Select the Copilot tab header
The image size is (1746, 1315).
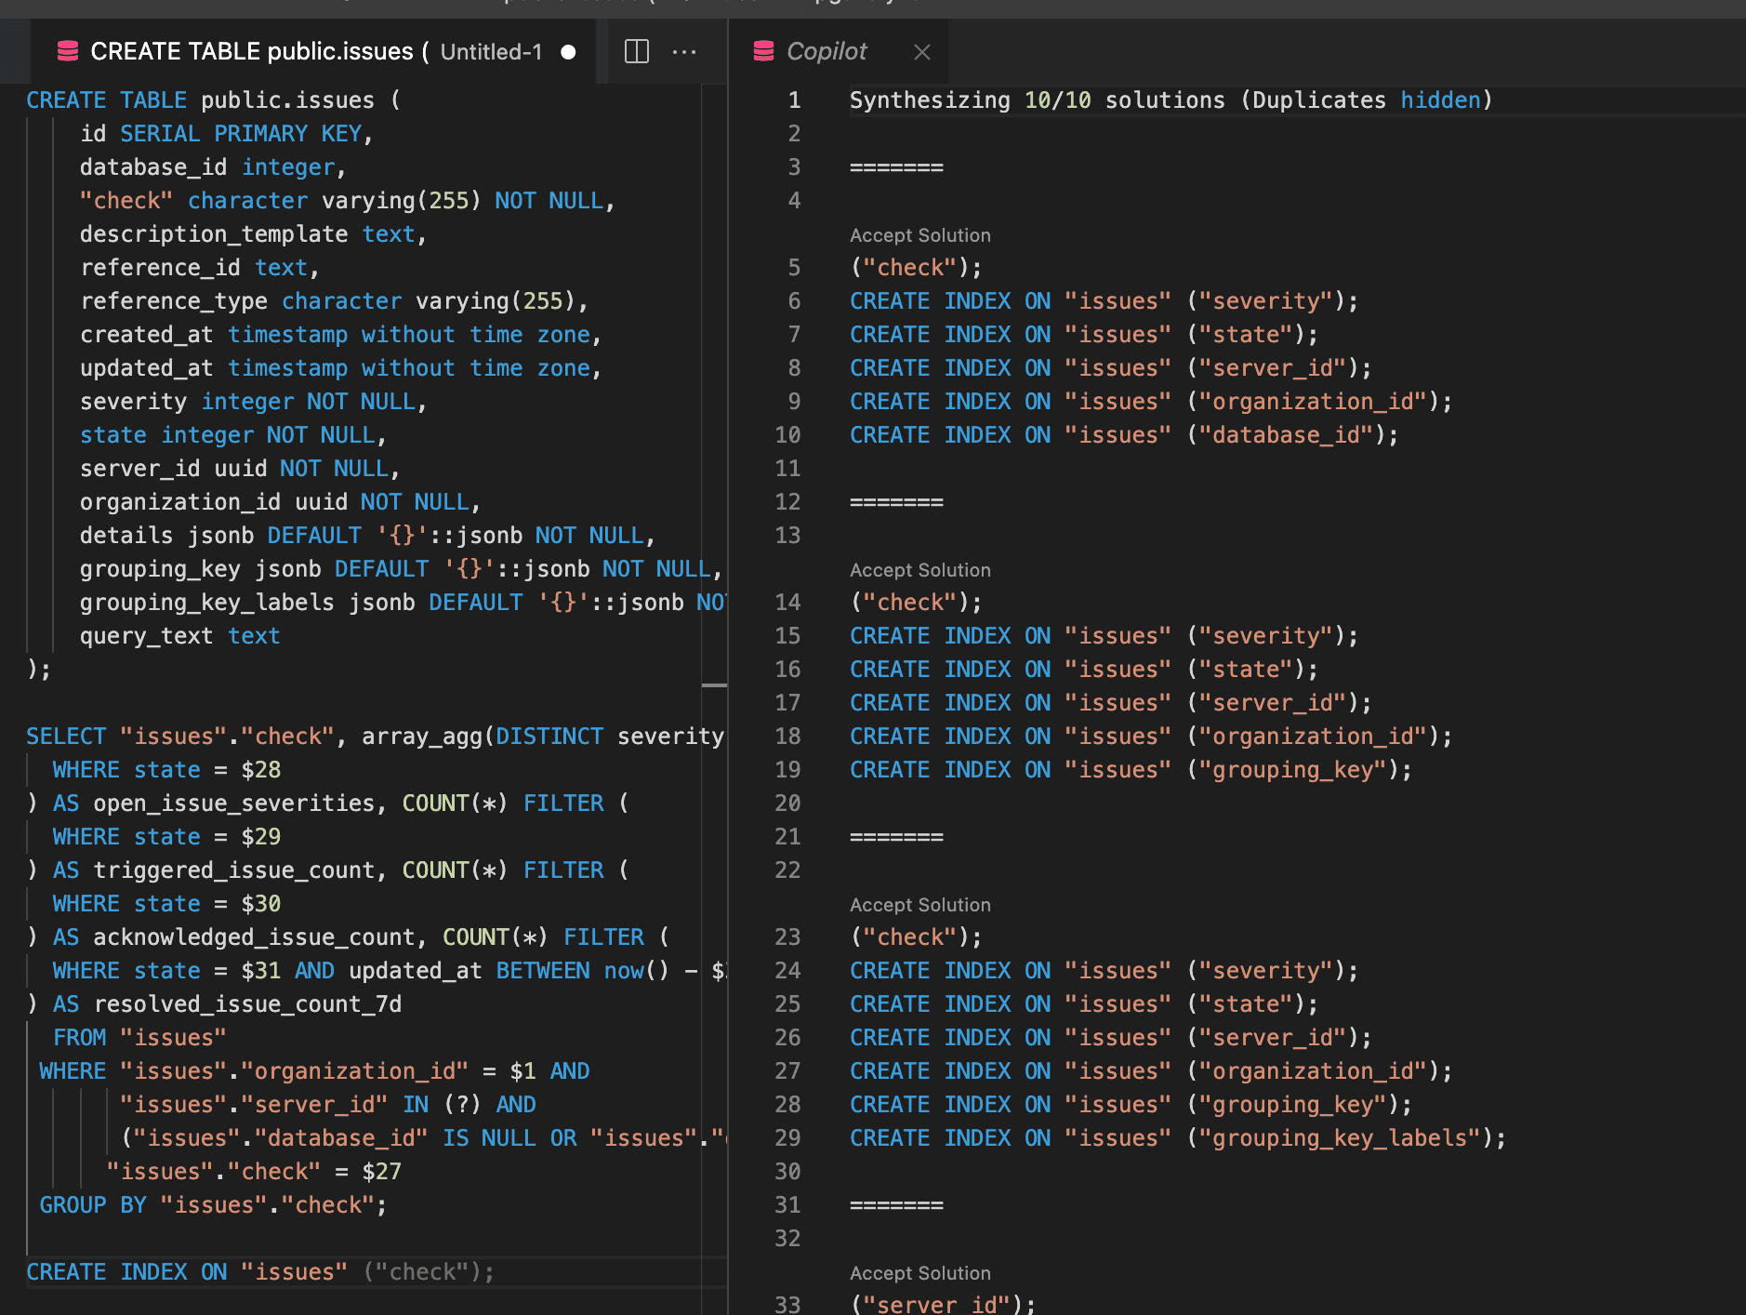[826, 51]
